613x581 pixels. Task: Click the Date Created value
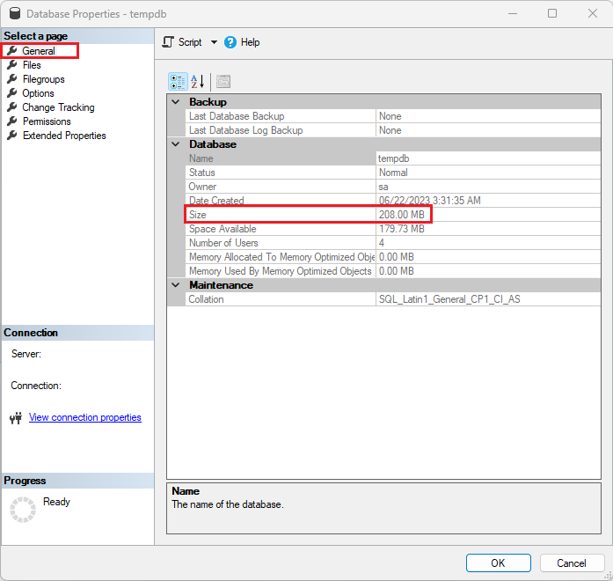pos(430,201)
